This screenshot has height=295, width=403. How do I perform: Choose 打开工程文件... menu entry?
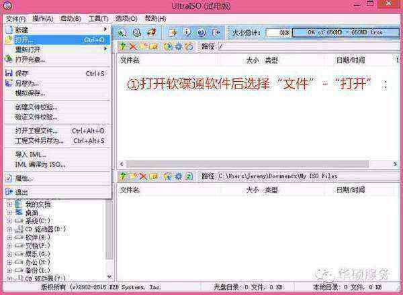pyautogui.click(x=57, y=131)
